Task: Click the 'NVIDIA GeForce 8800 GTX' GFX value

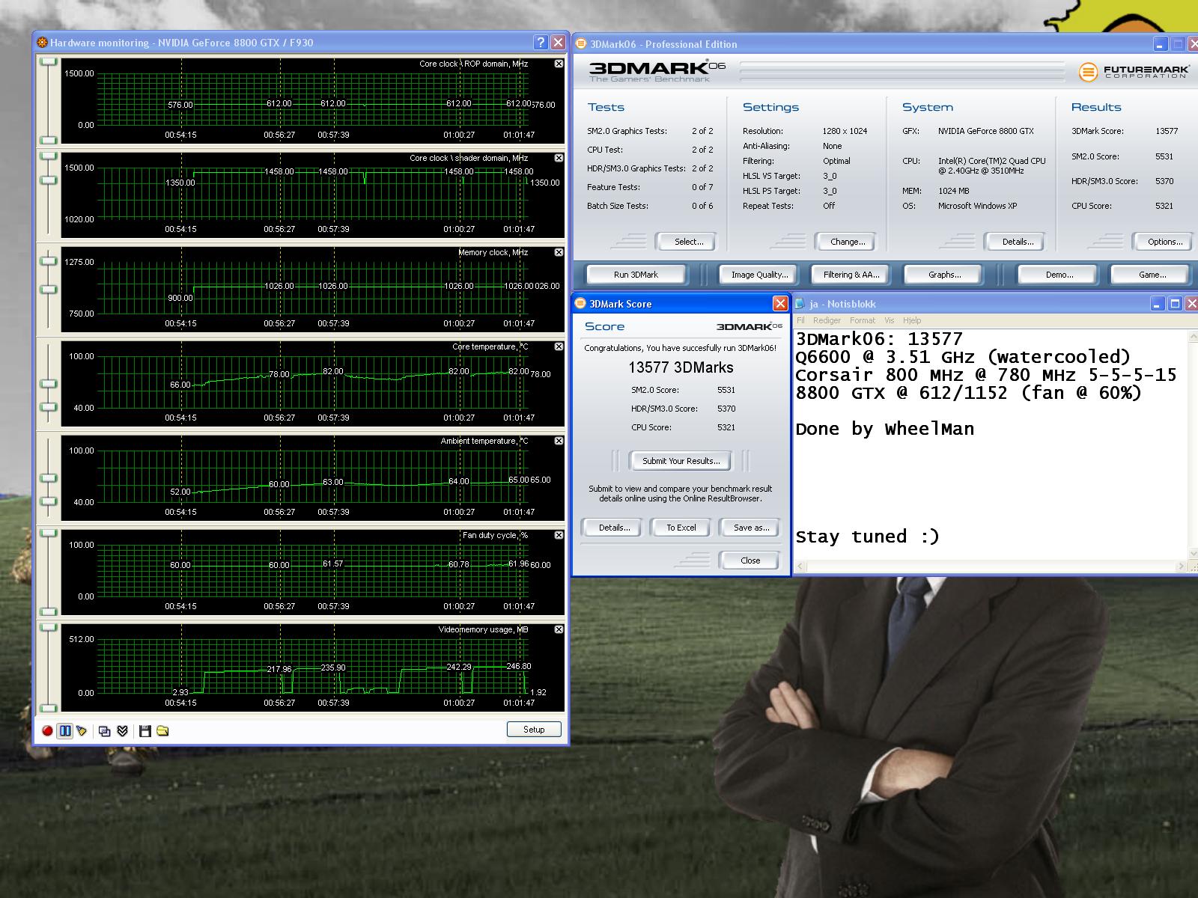Action: point(985,131)
